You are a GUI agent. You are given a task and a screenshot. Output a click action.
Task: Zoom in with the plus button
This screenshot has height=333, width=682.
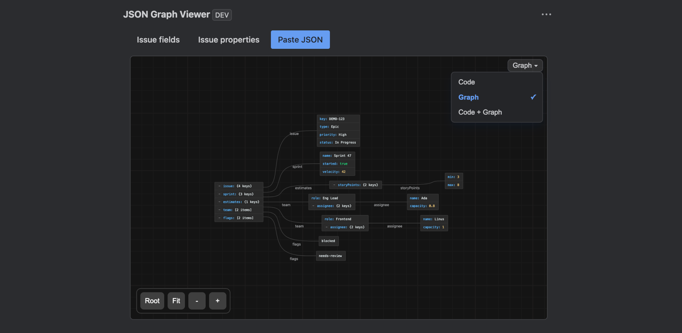point(218,301)
